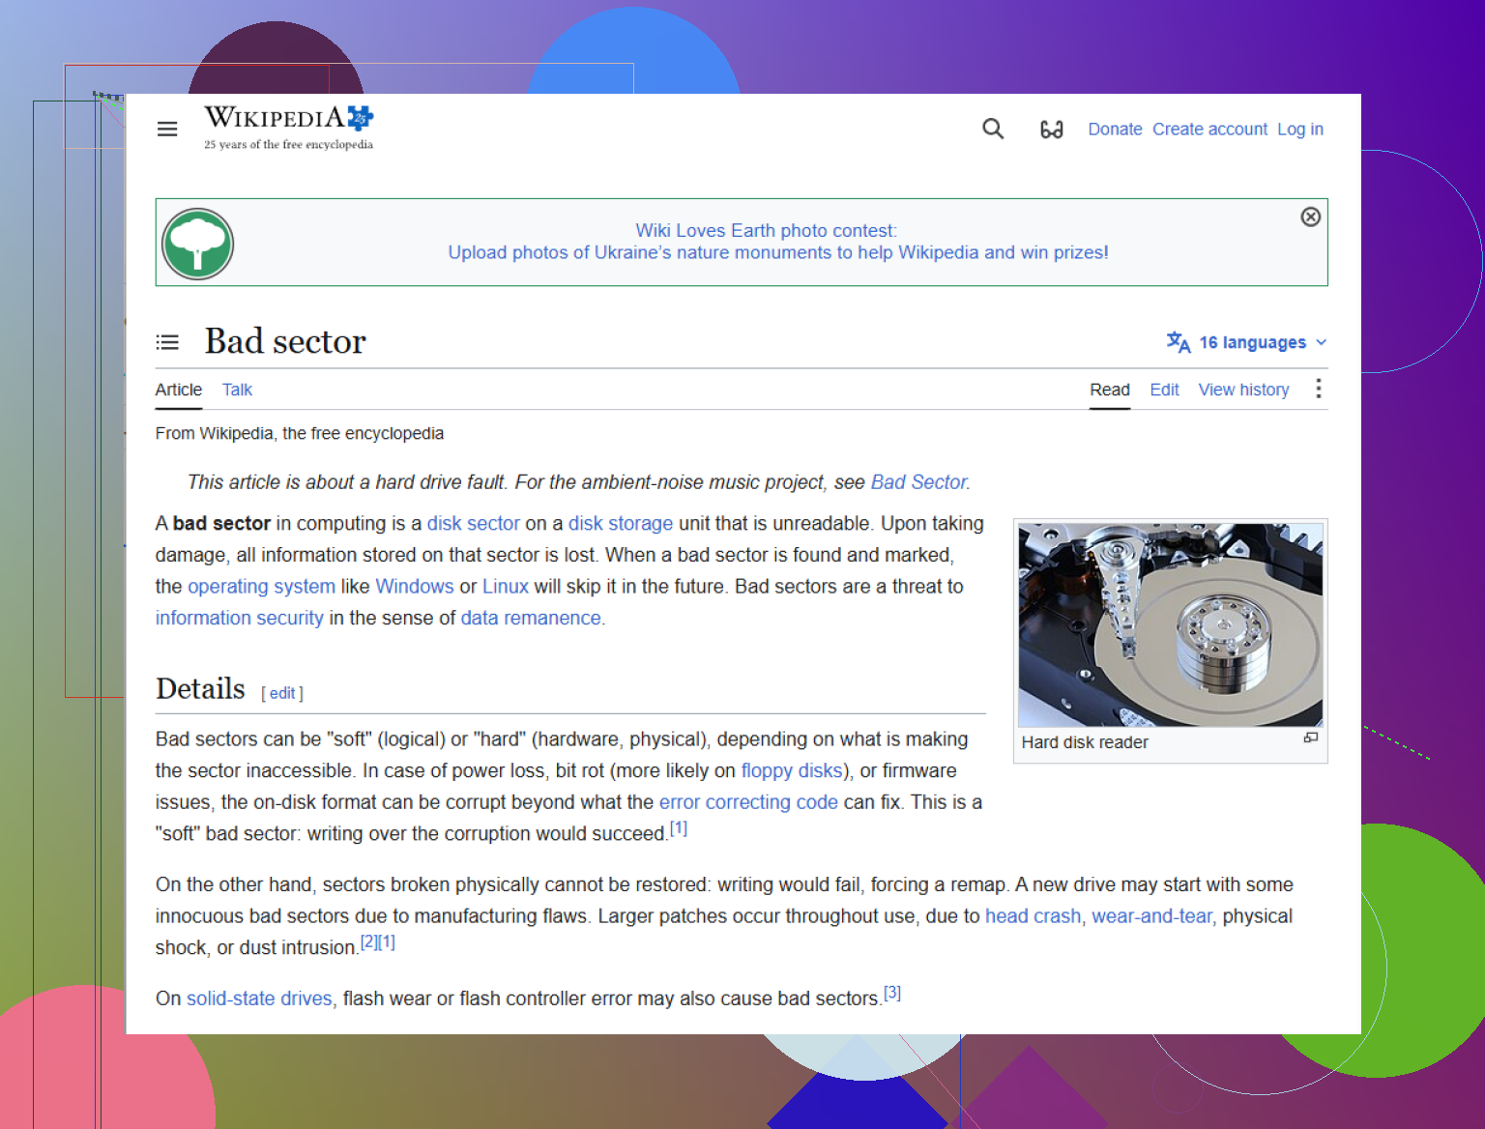Close the Wiki Loves Earth banner
The image size is (1485, 1129).
(x=1311, y=217)
